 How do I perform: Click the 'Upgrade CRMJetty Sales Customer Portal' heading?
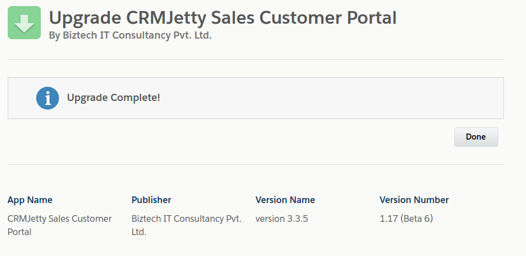coord(223,18)
